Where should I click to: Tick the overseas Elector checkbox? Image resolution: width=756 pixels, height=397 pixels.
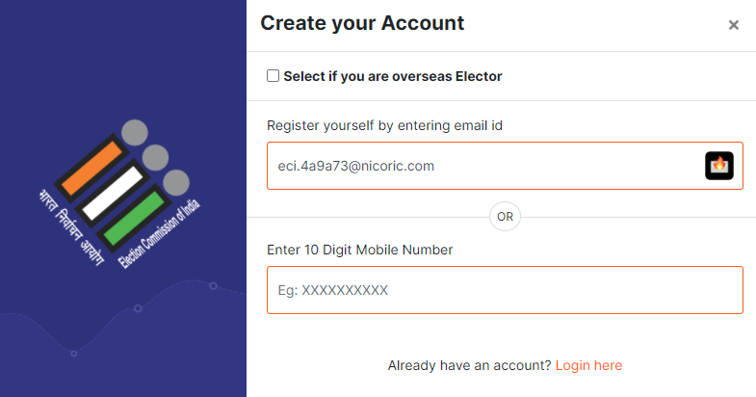coord(274,76)
